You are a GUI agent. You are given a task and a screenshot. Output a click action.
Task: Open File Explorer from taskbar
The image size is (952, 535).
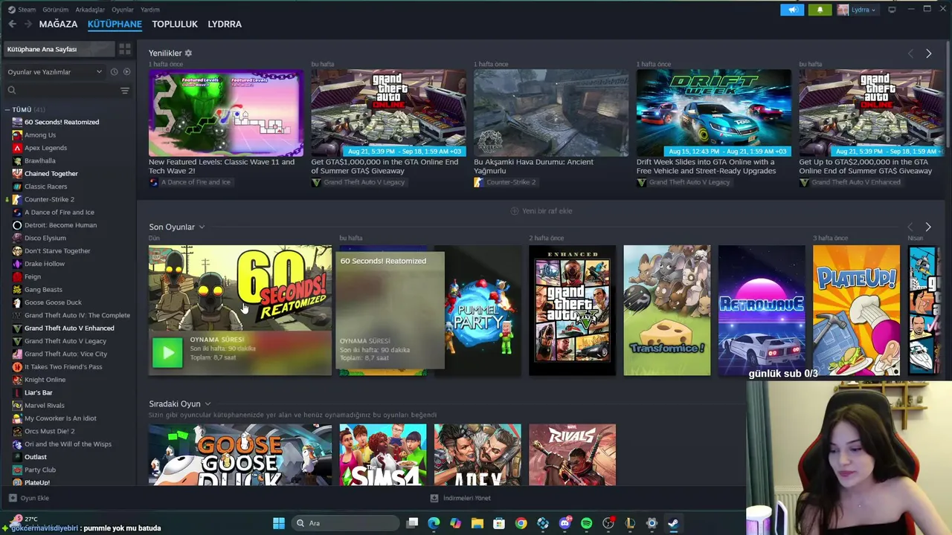(477, 523)
